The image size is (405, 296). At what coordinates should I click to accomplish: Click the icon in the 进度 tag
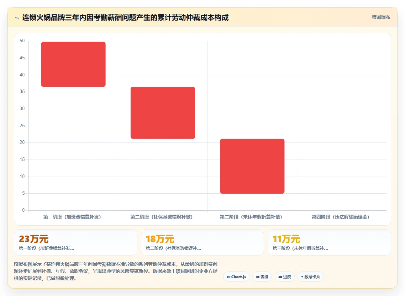pos(280,277)
